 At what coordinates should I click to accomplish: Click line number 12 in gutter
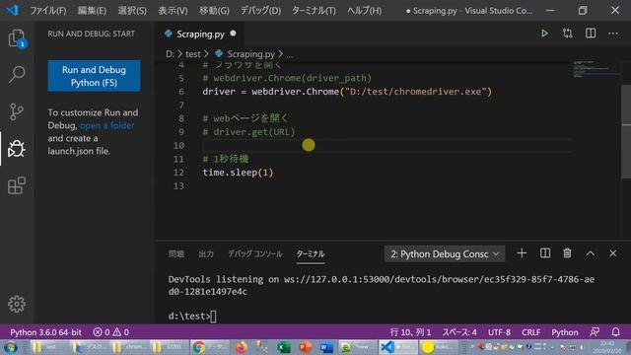(x=178, y=173)
